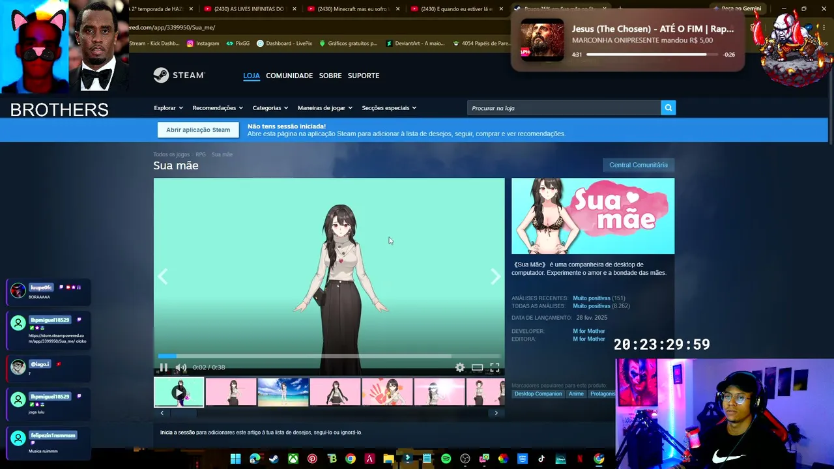Screen dimensions: 834x469
Task: Open the SUPORTE menu item
Action: 364,76
